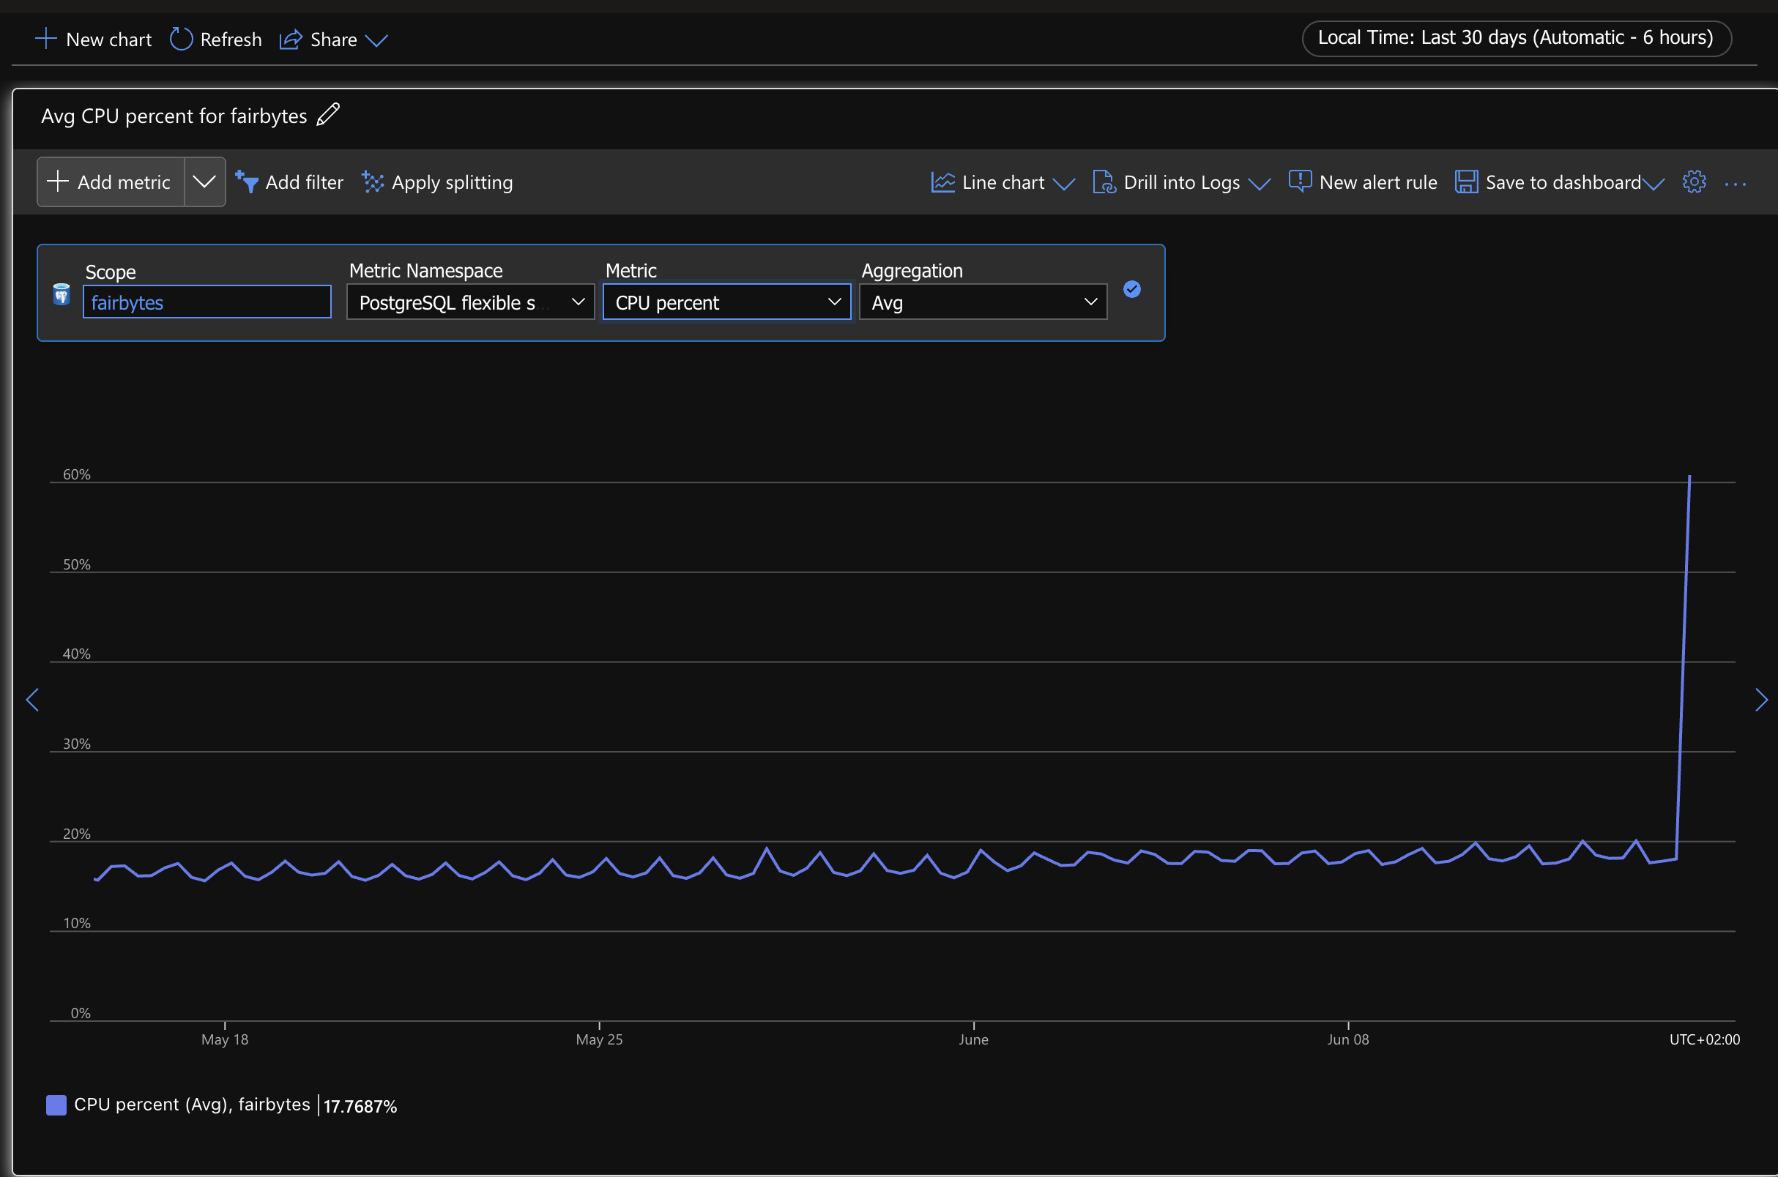Click the May 18 axis label
The height and width of the screenshot is (1177, 1778).
coord(225,1039)
